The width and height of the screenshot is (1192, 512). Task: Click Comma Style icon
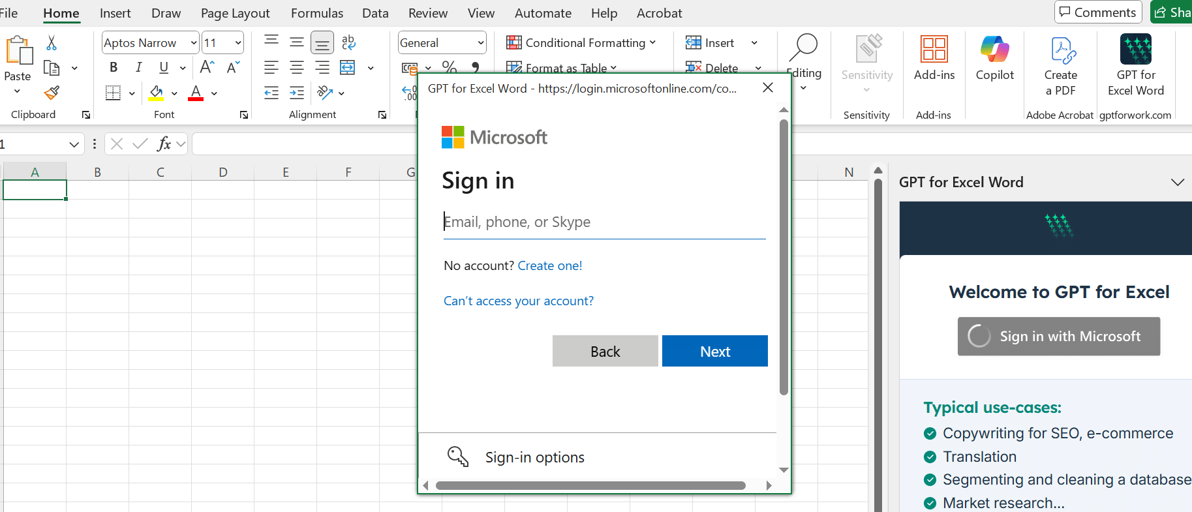pos(475,67)
